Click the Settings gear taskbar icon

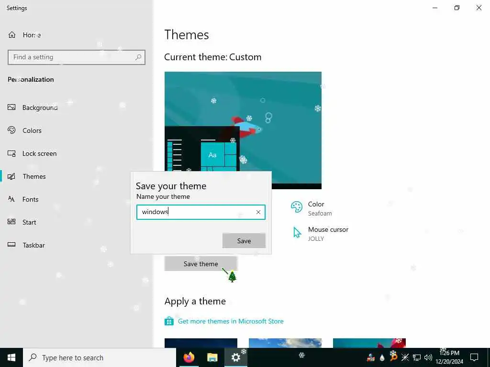235,357
